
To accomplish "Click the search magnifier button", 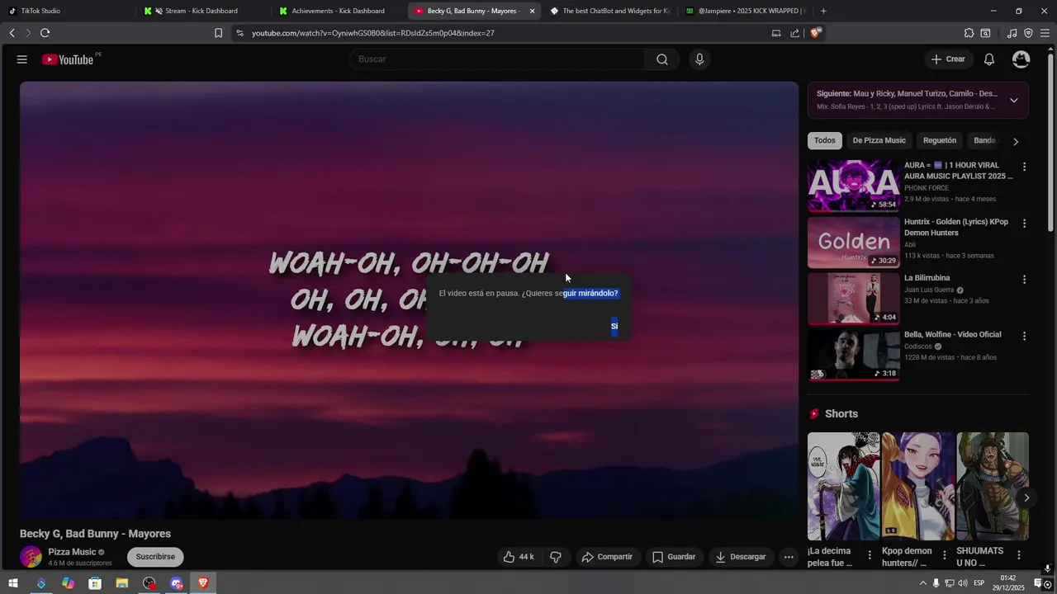I will tap(662, 59).
